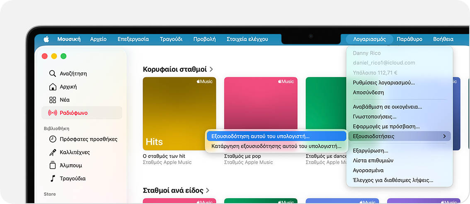Click the Καλλιτέχνες microphone icon
470x204 pixels.
pos(53,153)
